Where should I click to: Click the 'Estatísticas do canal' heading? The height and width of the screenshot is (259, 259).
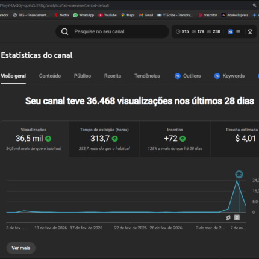(x=37, y=55)
